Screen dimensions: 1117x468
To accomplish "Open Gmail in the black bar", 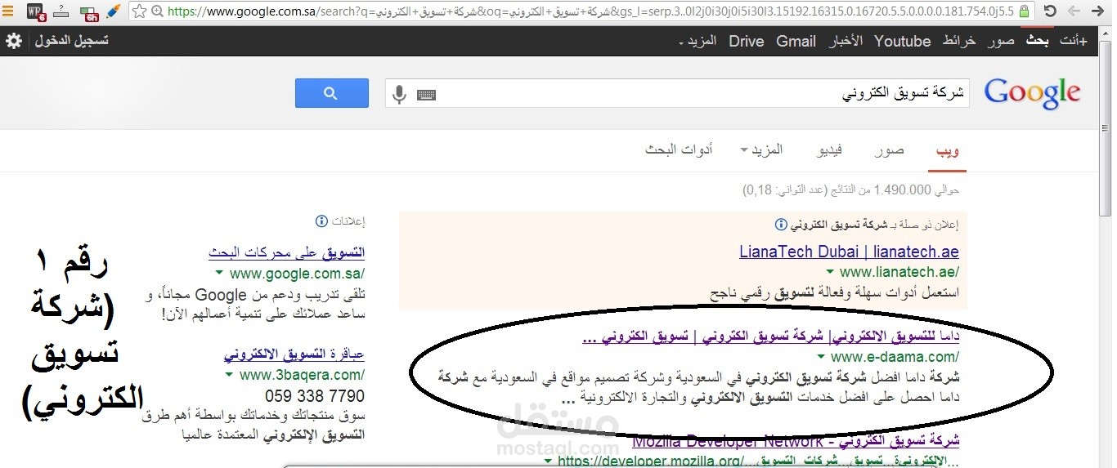I will (796, 41).
